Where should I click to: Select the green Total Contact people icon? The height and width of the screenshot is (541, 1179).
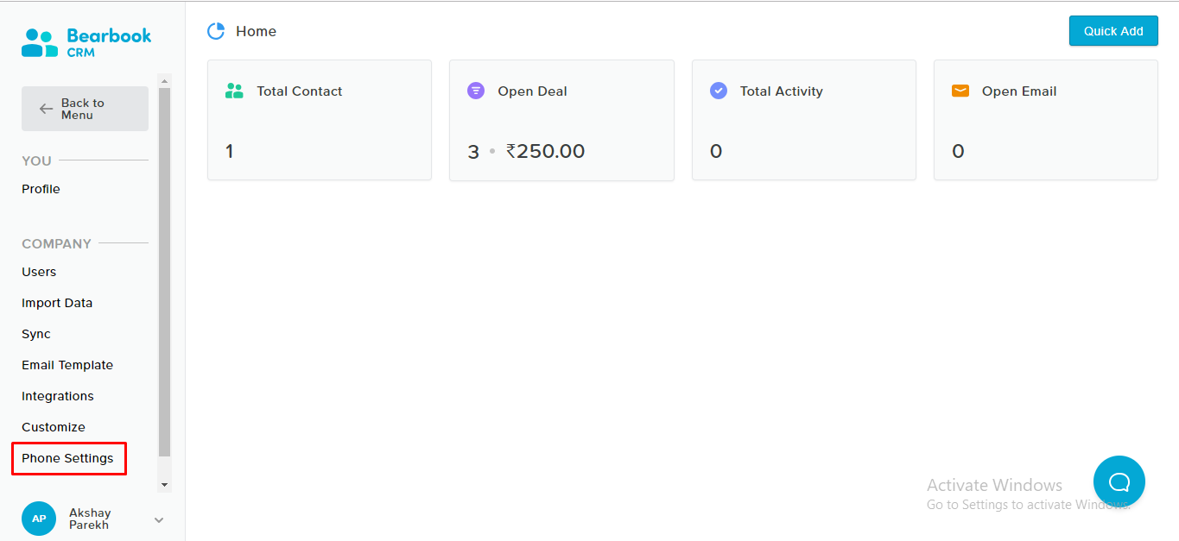[234, 91]
